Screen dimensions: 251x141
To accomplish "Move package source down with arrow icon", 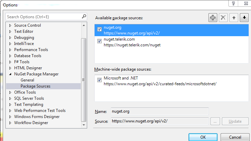I will (244, 18).
